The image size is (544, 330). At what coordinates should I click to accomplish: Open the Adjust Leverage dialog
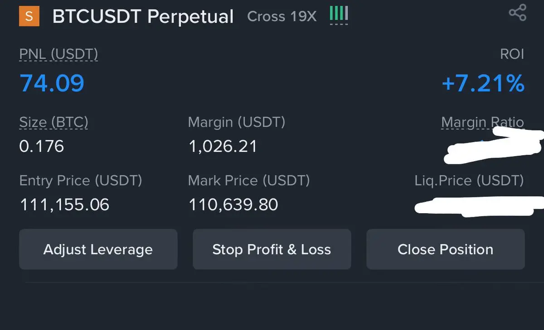click(x=98, y=249)
